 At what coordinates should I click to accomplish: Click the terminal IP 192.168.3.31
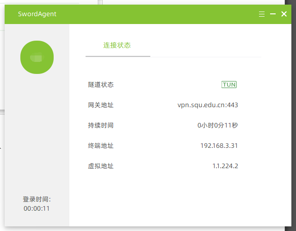click(219, 146)
